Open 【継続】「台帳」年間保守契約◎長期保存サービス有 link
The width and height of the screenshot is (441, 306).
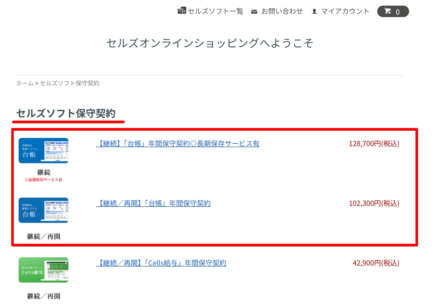point(178,144)
